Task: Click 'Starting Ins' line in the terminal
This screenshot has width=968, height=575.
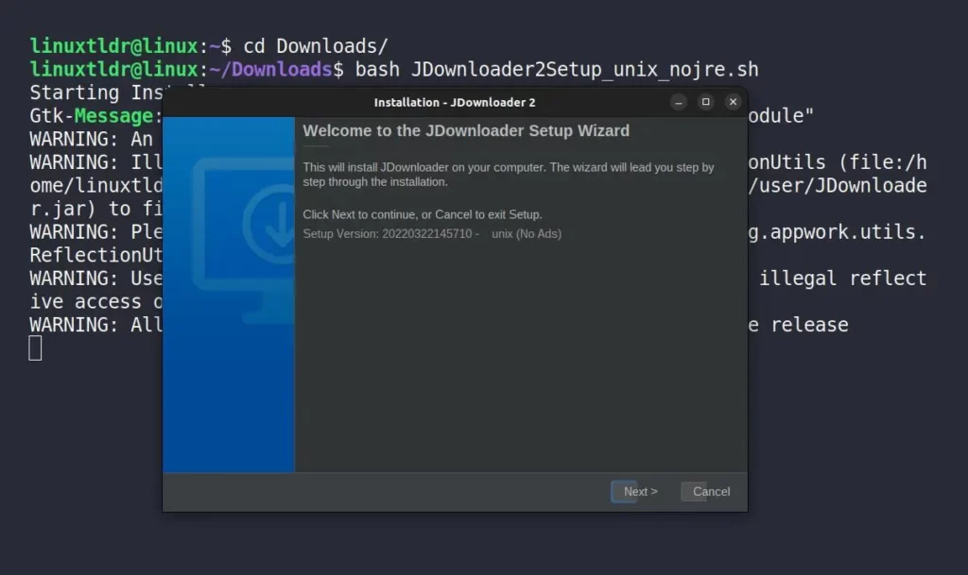Action: coord(96,93)
